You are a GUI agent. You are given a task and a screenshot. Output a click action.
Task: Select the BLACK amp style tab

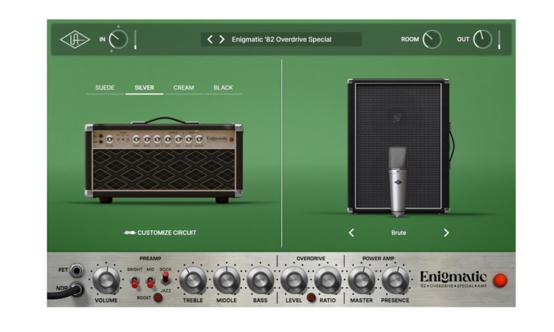click(223, 88)
